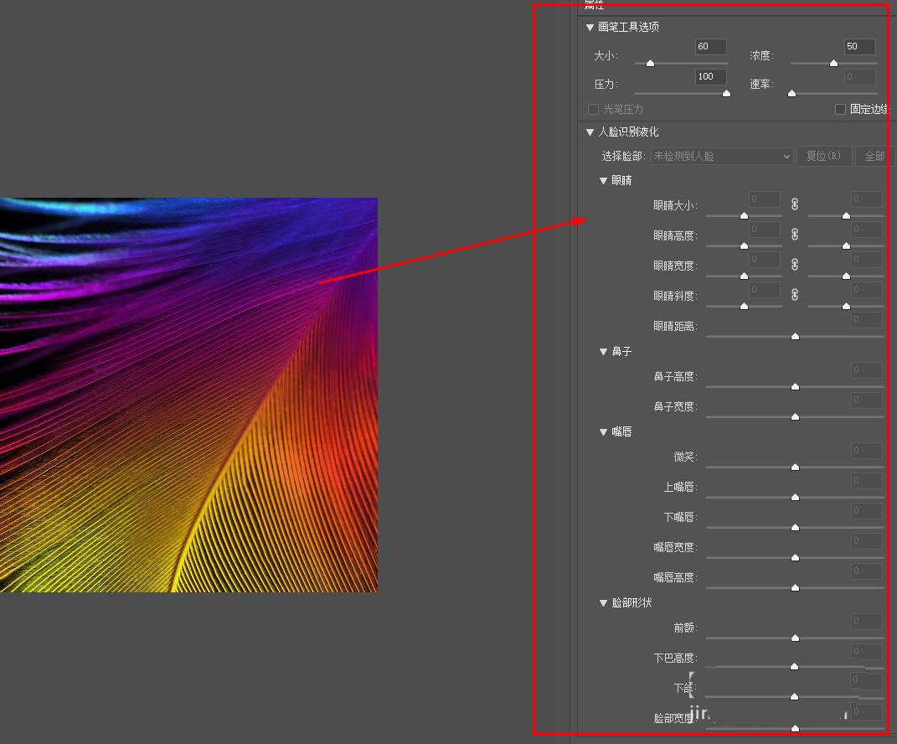Open the 选择脸部 dropdown

click(x=722, y=156)
